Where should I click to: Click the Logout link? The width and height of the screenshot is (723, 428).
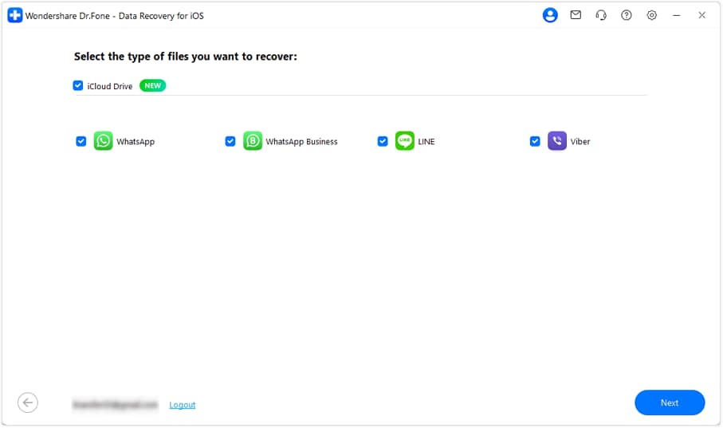182,405
